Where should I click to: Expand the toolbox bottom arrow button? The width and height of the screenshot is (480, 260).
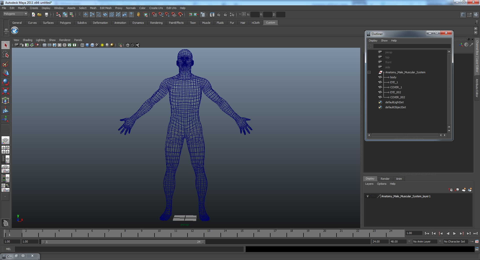pyautogui.click(x=5, y=197)
